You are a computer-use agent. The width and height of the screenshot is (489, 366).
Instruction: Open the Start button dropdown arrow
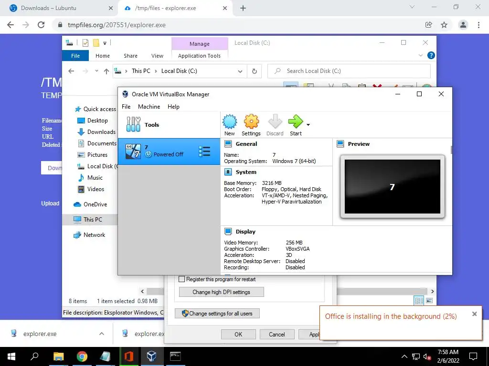pos(308,125)
